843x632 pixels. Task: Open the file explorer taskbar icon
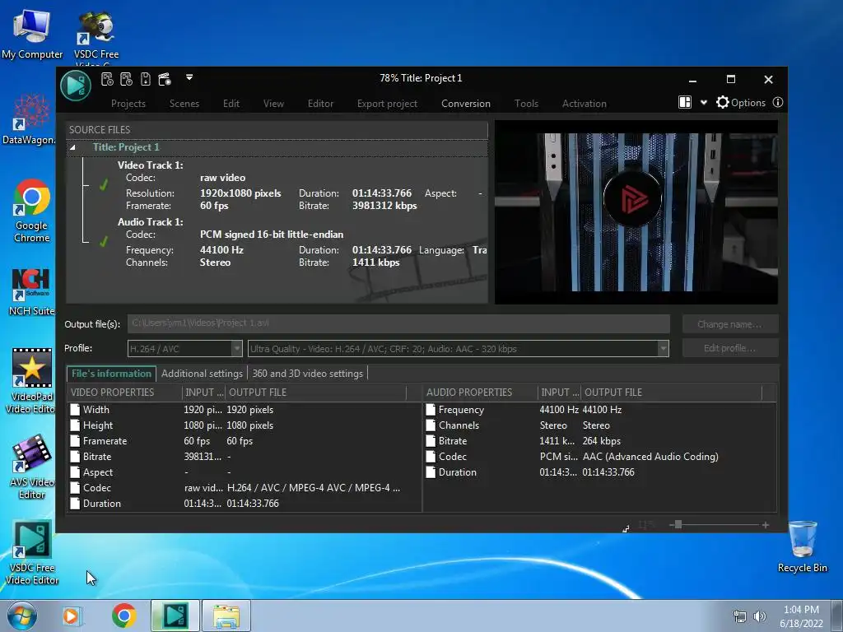coord(226,616)
